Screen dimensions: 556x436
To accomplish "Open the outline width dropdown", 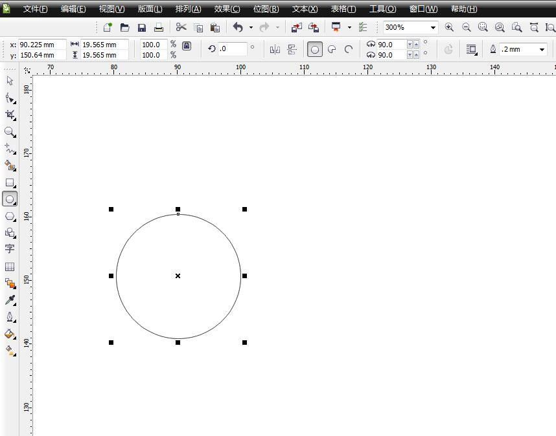I will pos(542,50).
